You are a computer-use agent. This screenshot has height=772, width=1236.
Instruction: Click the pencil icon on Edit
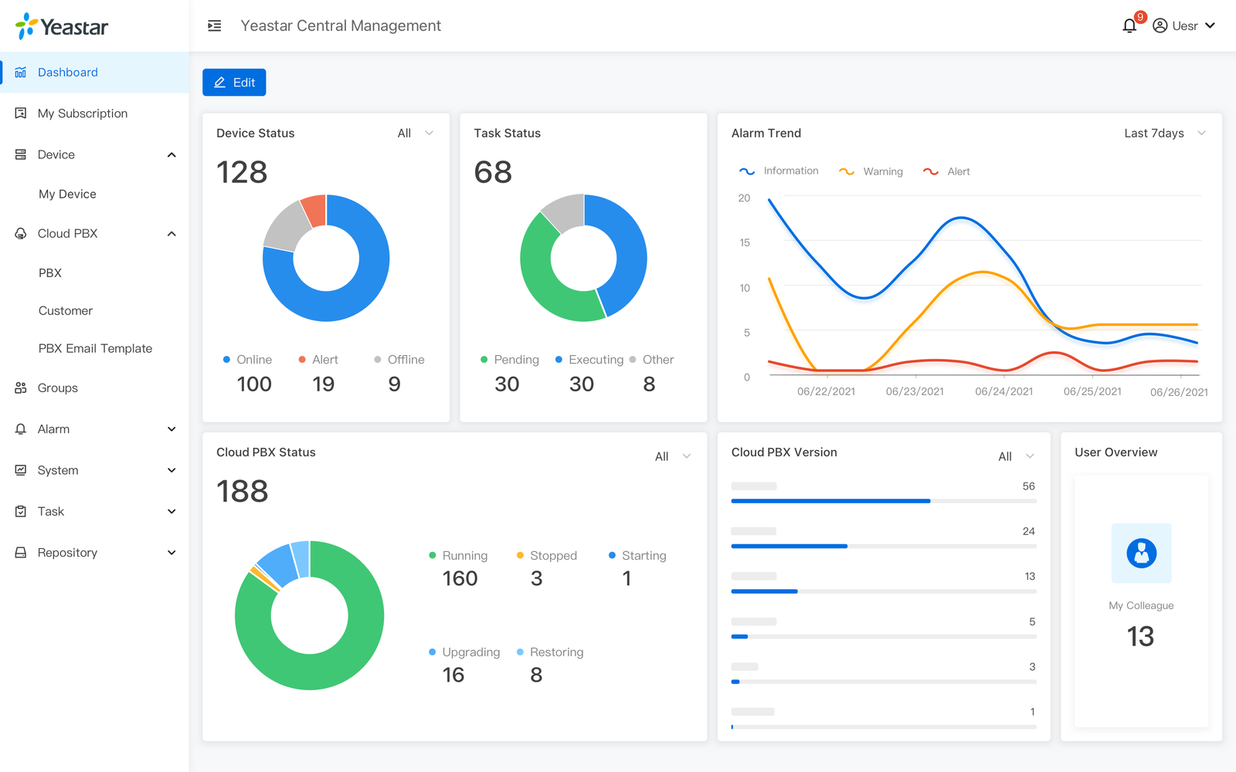point(219,83)
